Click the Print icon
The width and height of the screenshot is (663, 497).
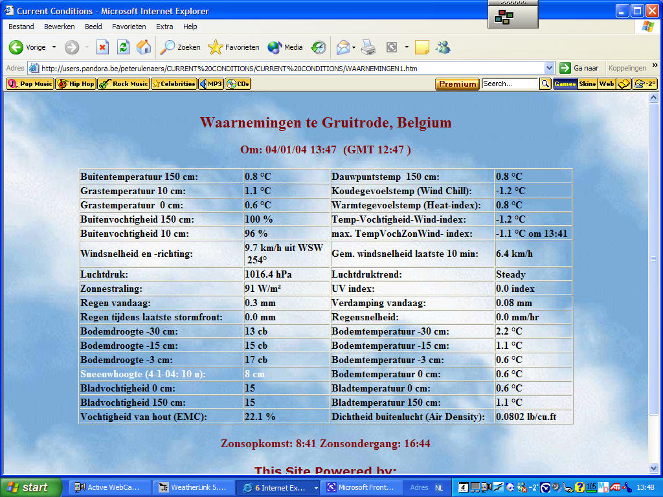[x=368, y=47]
